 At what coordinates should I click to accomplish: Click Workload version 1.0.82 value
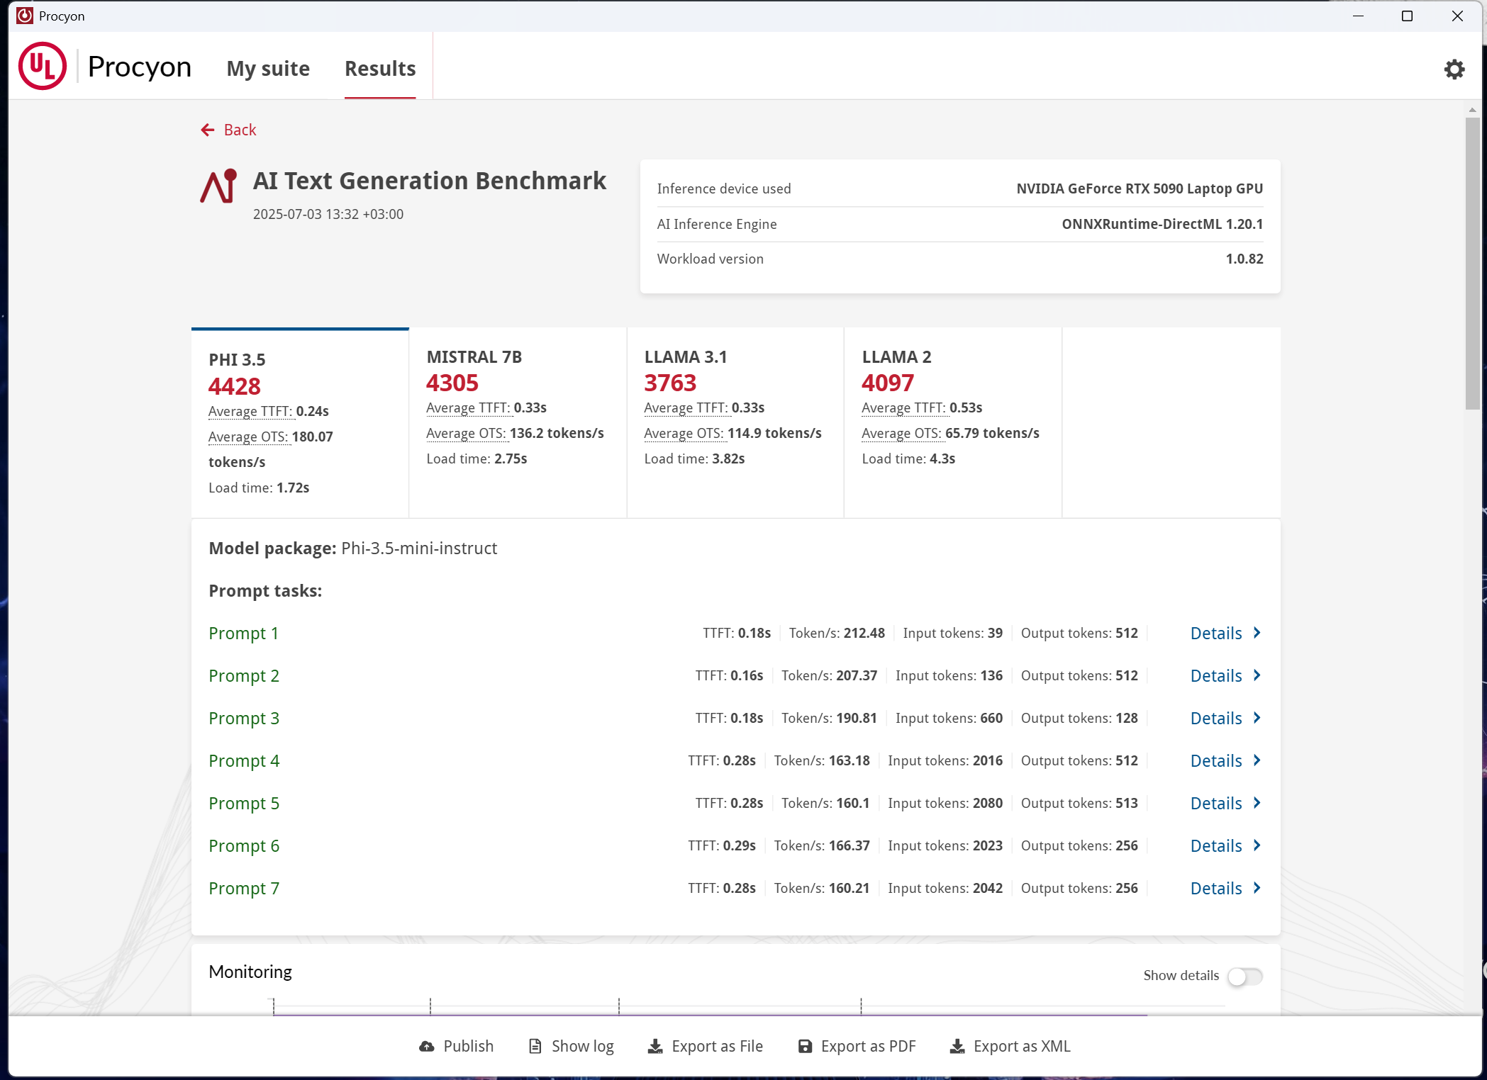tap(1244, 259)
